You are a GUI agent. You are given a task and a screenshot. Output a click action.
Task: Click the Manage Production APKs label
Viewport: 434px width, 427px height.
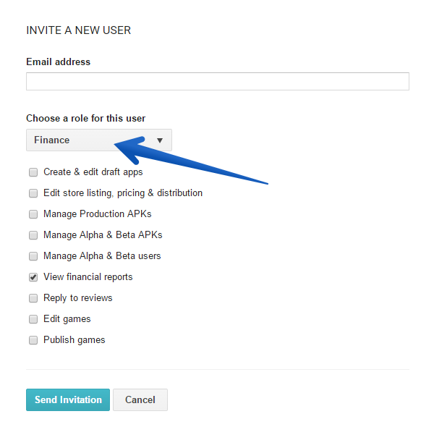(98, 214)
